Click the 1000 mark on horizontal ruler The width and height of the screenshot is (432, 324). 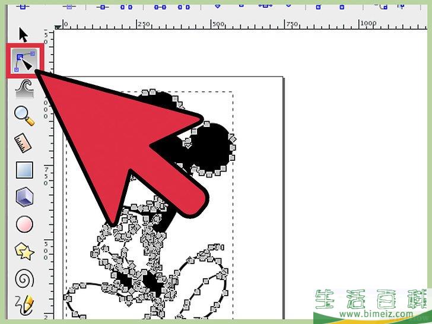tap(369, 23)
